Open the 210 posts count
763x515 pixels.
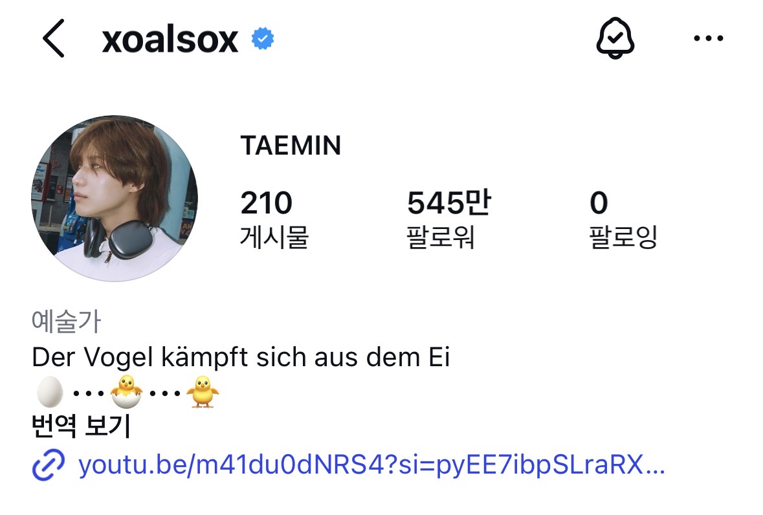266,203
